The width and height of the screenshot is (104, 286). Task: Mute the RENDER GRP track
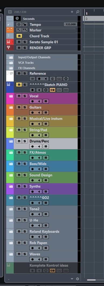[x=19, y=48]
